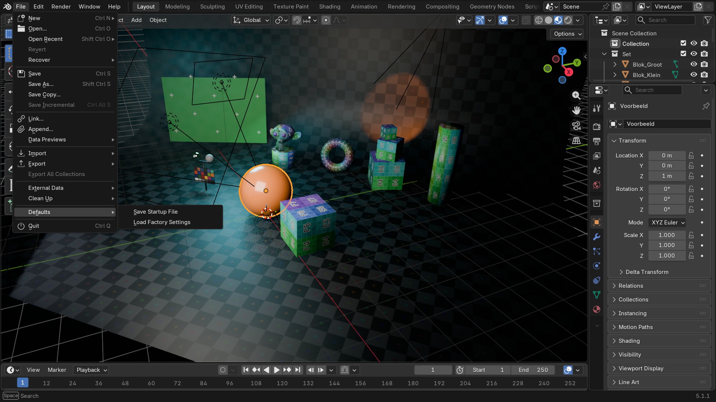Expand Blok_Klein in the outliner tree
The height and width of the screenshot is (402, 716).
click(x=615, y=75)
